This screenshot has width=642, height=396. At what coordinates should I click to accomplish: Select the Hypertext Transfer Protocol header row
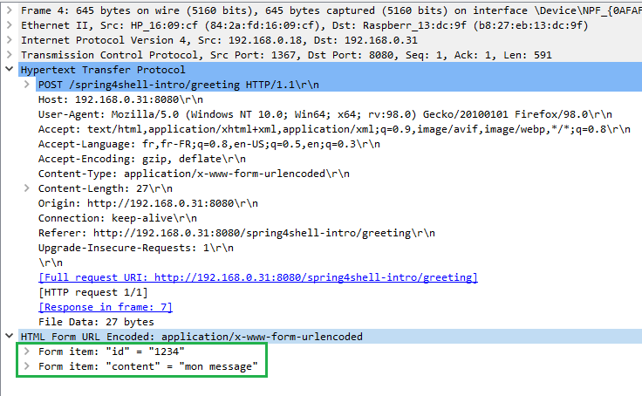330,70
